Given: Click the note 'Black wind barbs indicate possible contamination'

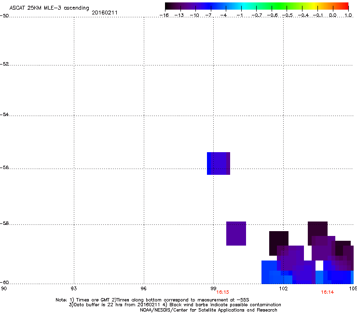Looking at the screenshot, I should pyautogui.click(x=225, y=305).
